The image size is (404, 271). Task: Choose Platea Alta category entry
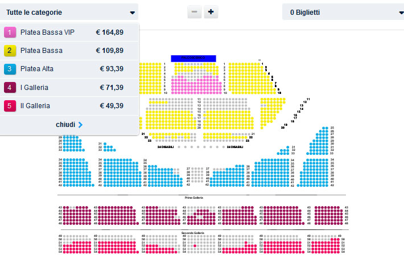(x=69, y=69)
